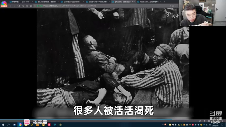Open Windows taskbar search
The width and height of the screenshot is (226, 127).
click(8, 124)
